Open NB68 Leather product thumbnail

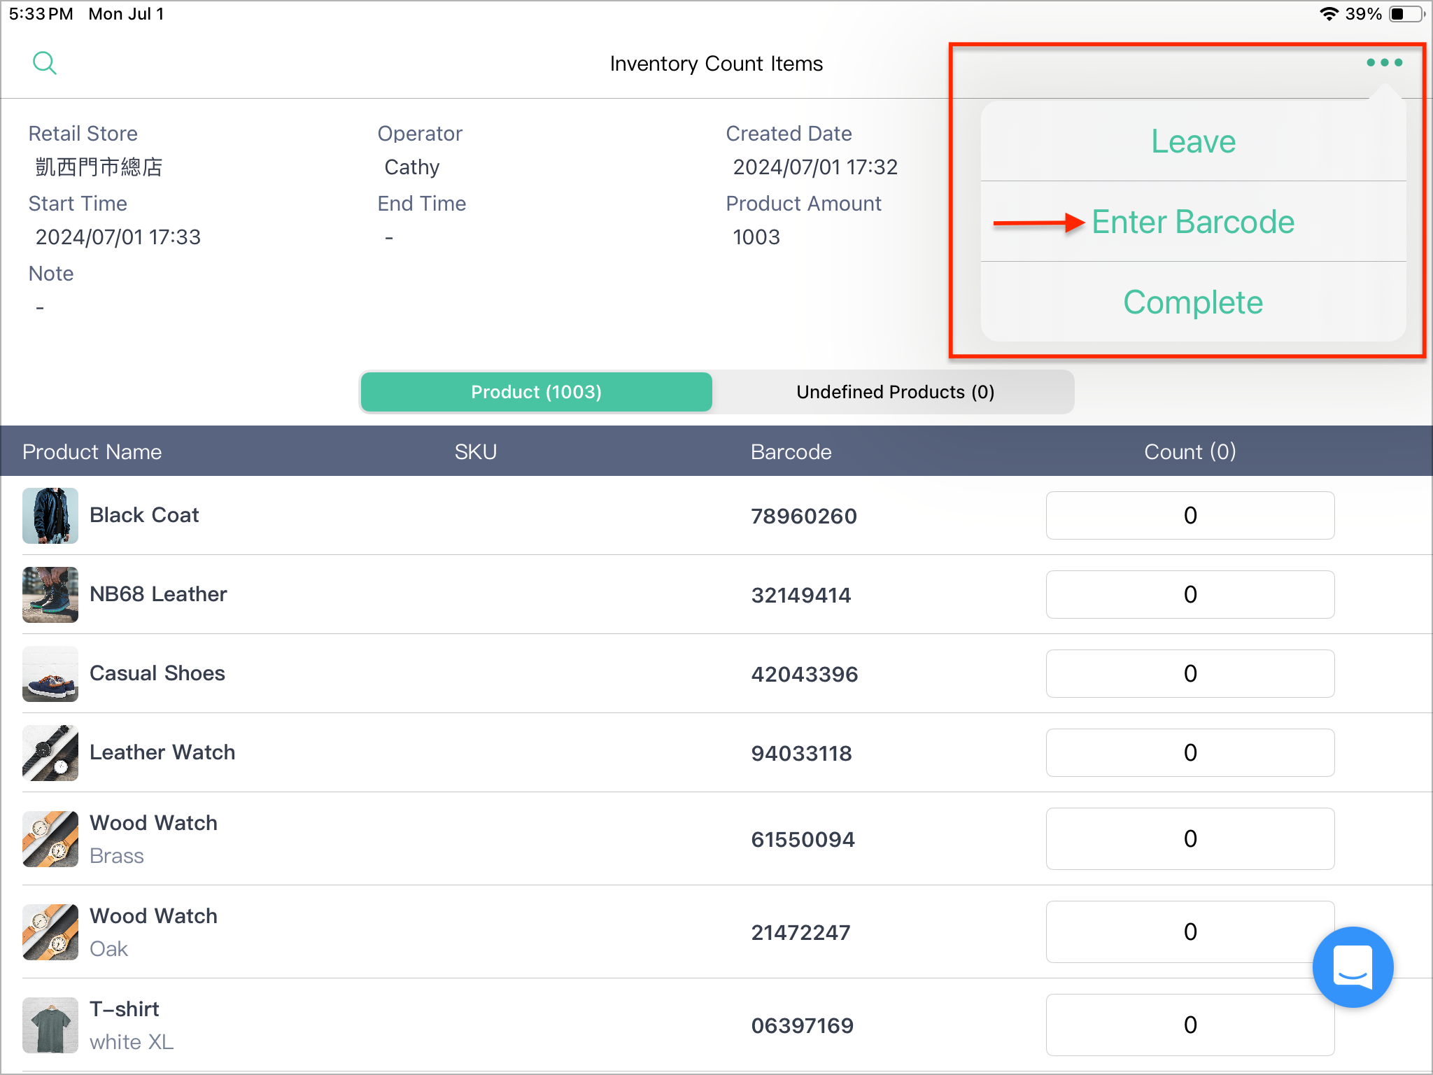pyautogui.click(x=50, y=595)
